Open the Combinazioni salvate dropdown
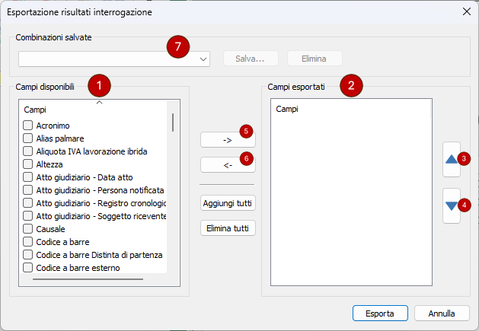Viewport: 479px width, 331px height. (203, 59)
